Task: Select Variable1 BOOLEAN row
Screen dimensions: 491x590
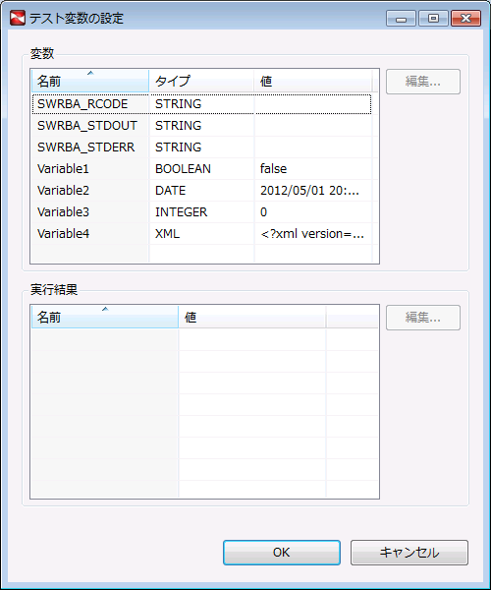Action: click(201, 168)
